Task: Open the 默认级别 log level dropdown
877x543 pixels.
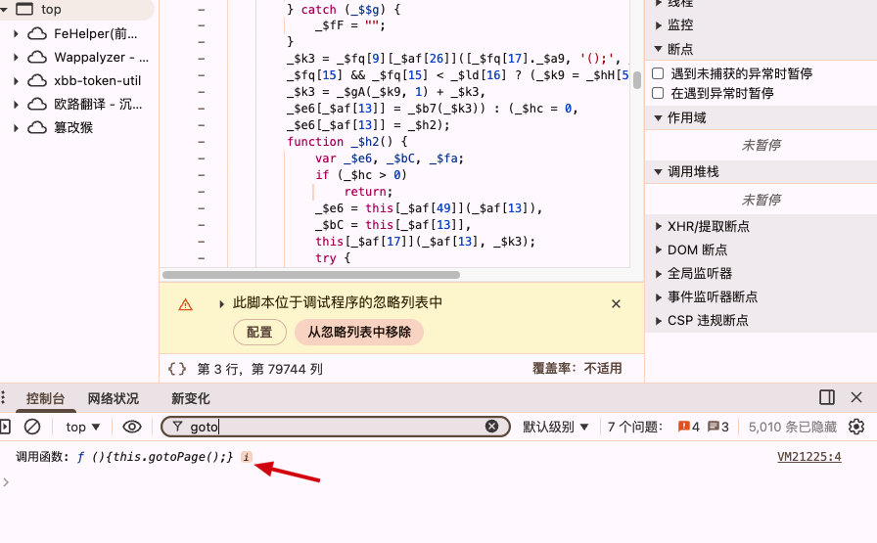Action: [x=556, y=428]
